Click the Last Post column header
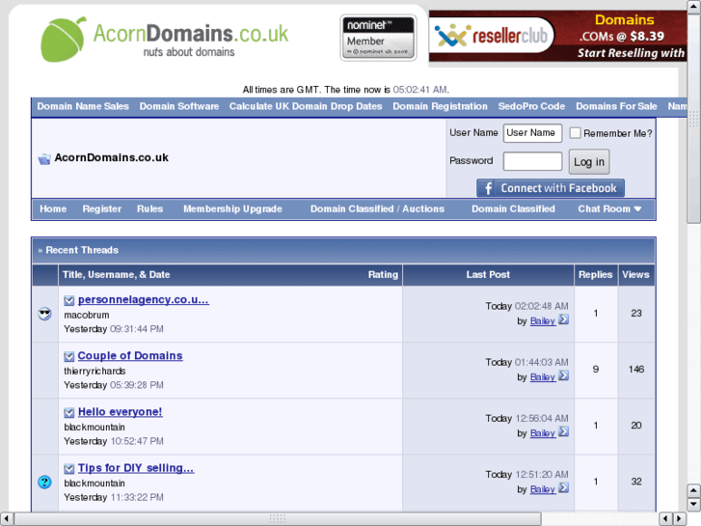Screen dimensions: 701x526 488,275
